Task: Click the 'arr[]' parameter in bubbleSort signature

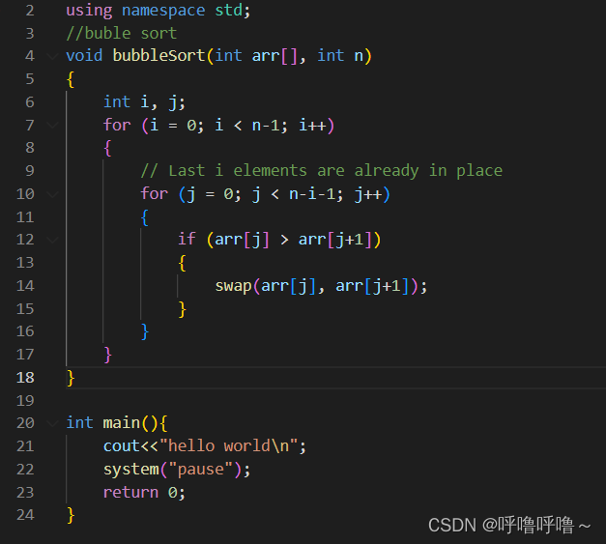Action: [x=274, y=56]
